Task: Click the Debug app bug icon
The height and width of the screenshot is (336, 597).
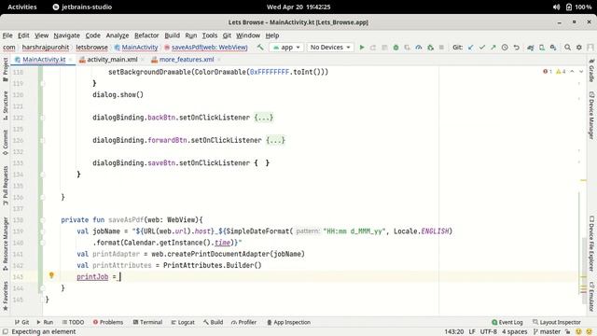Action: click(396, 48)
